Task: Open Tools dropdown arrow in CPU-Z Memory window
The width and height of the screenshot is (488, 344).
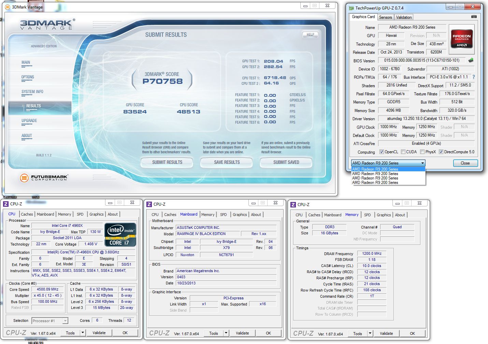Action: (x=370, y=333)
